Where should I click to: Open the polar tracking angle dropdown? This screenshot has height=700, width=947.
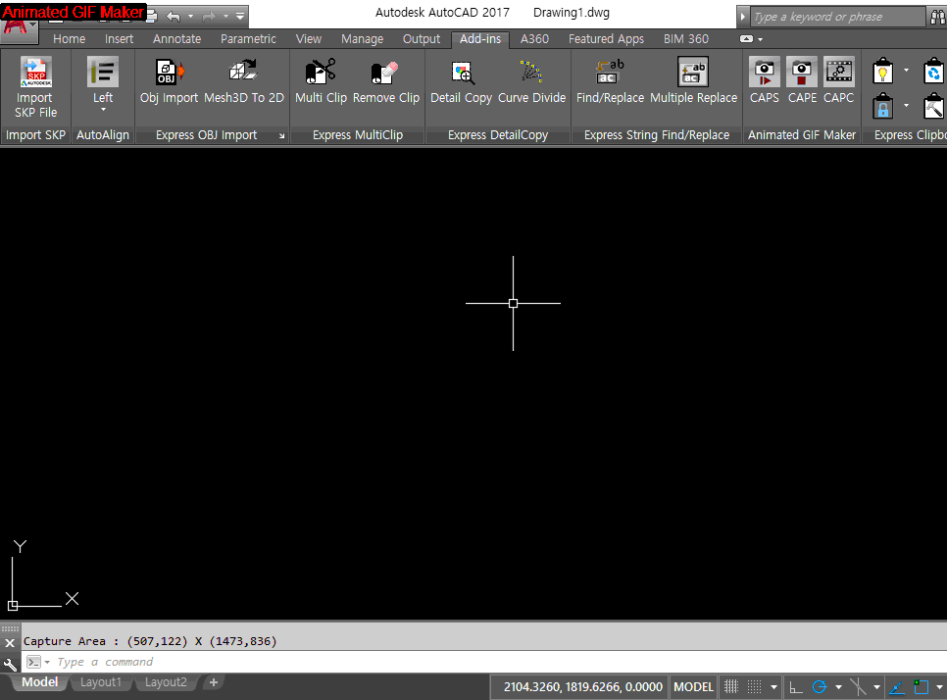tap(838, 687)
